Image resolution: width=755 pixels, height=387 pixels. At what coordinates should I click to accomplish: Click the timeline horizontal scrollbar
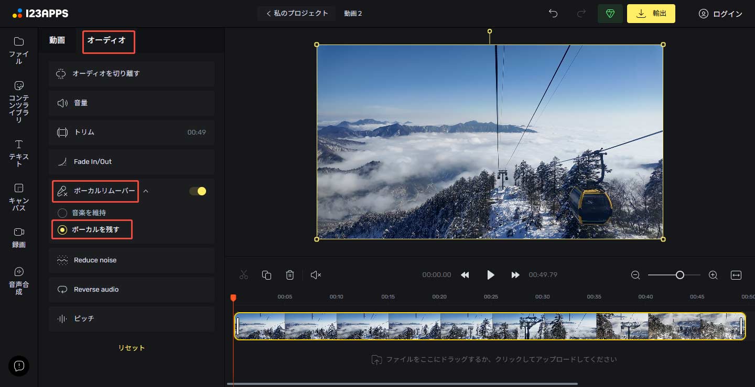tap(402, 384)
